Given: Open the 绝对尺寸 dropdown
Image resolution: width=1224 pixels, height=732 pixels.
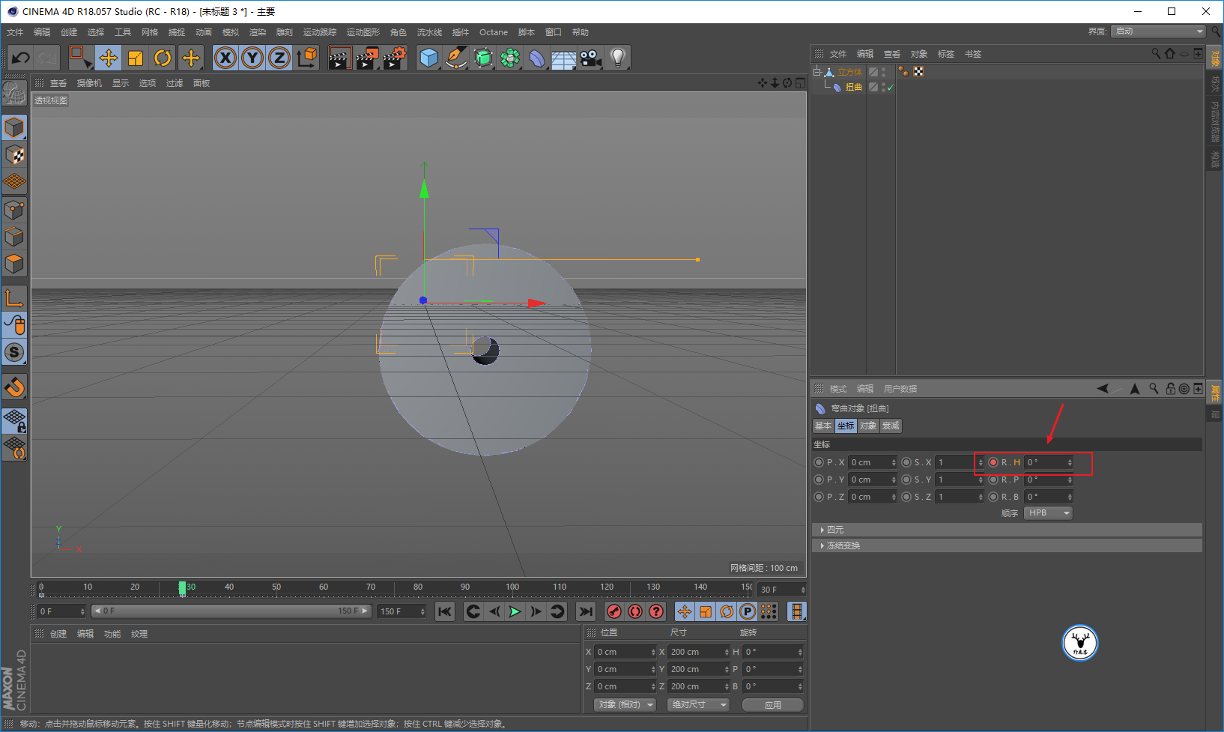Looking at the screenshot, I should [698, 705].
